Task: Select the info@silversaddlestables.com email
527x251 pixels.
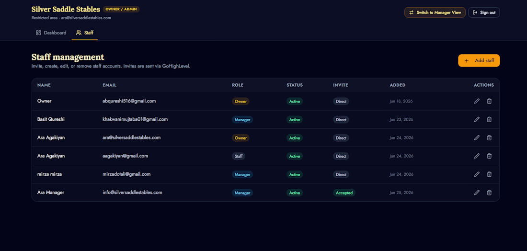Action: click(132, 193)
